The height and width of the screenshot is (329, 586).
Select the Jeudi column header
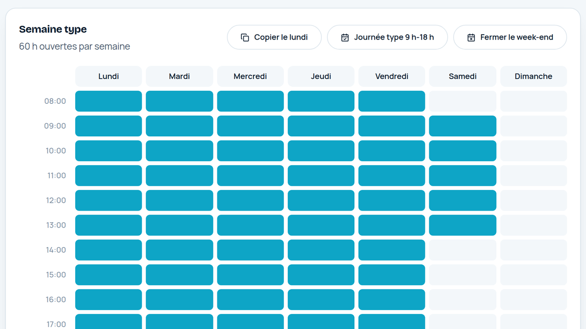[321, 76]
